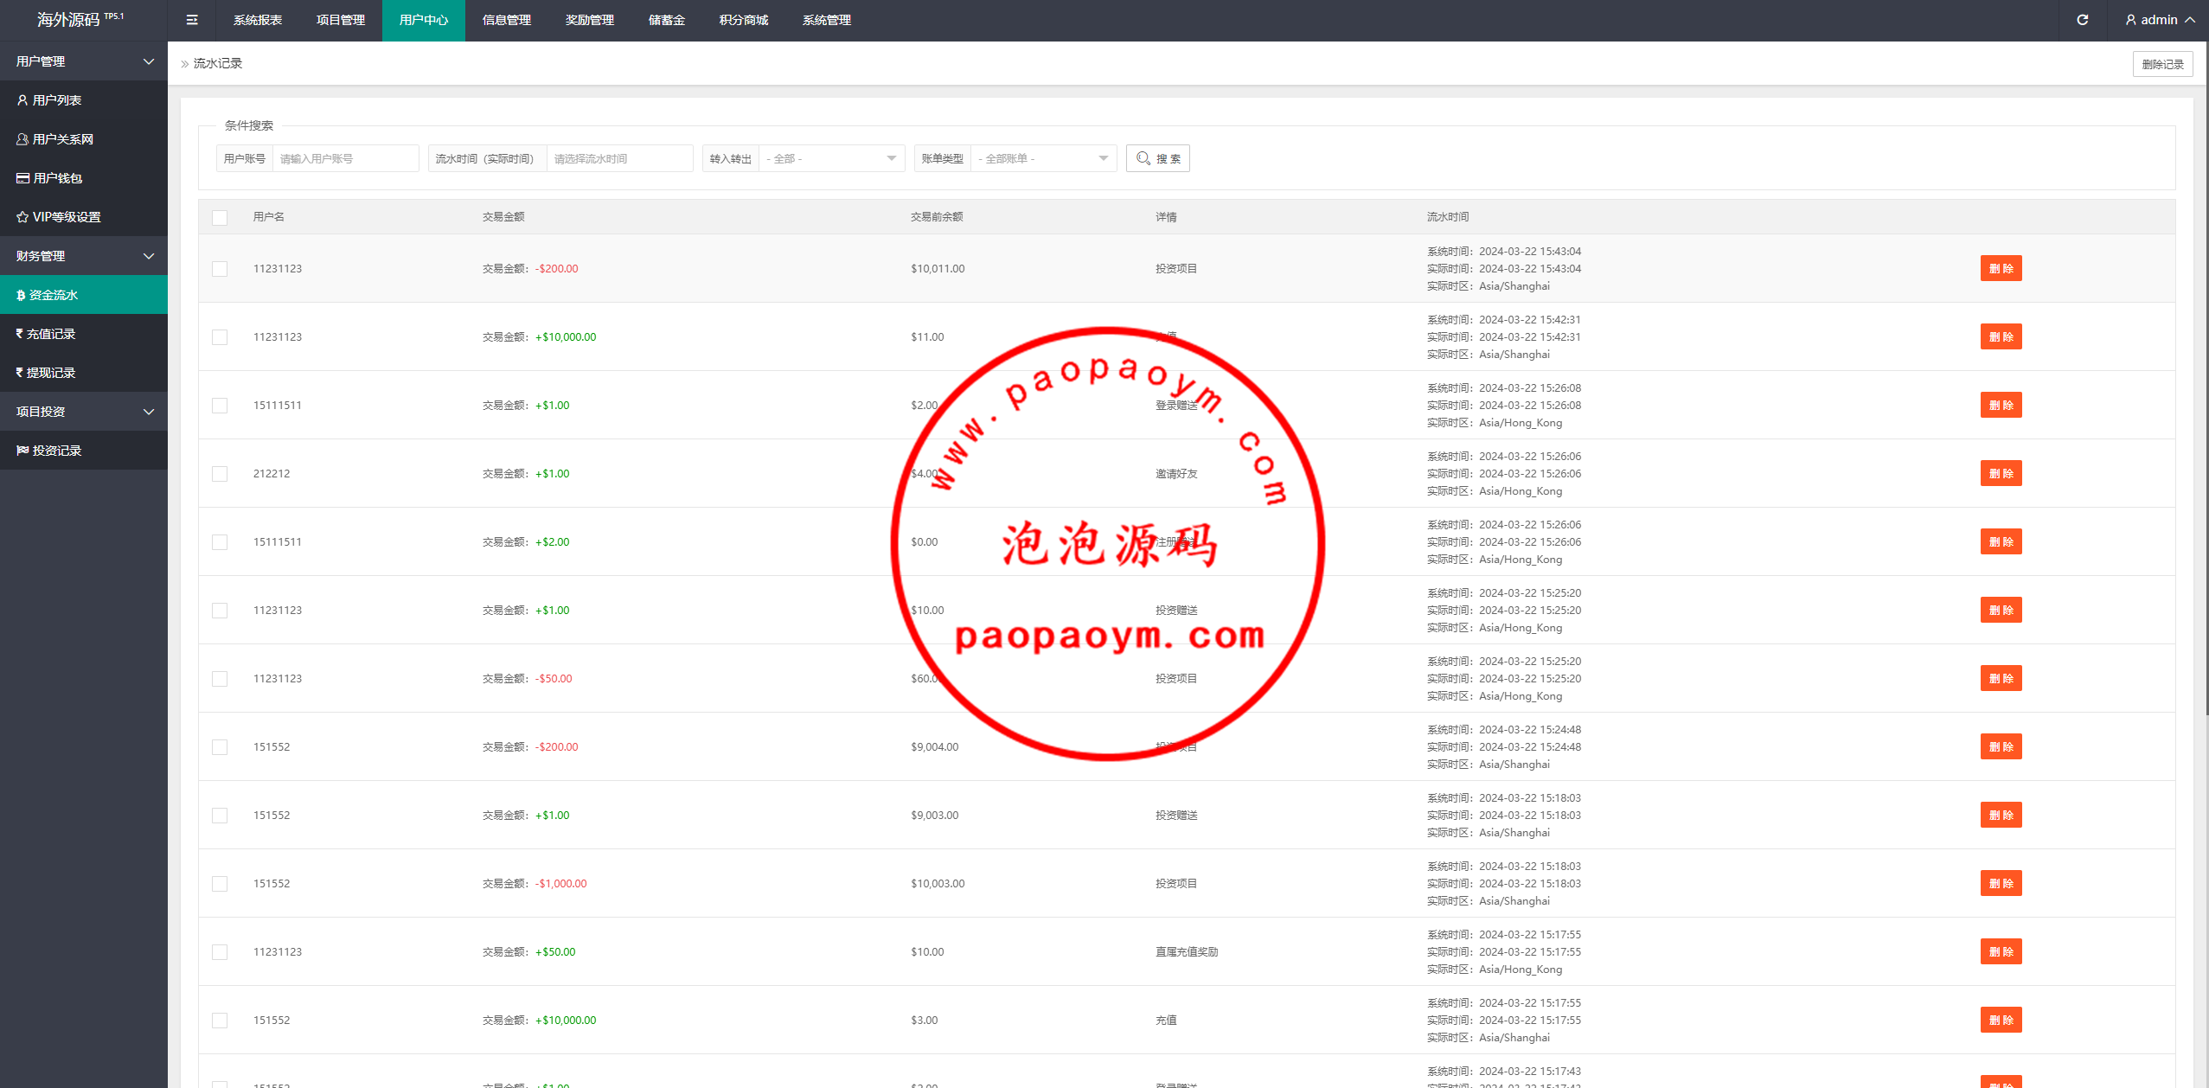Viewport: 2209px width, 1088px height.
Task: Click the 提现记录 rupee icon
Action: pyautogui.click(x=20, y=373)
